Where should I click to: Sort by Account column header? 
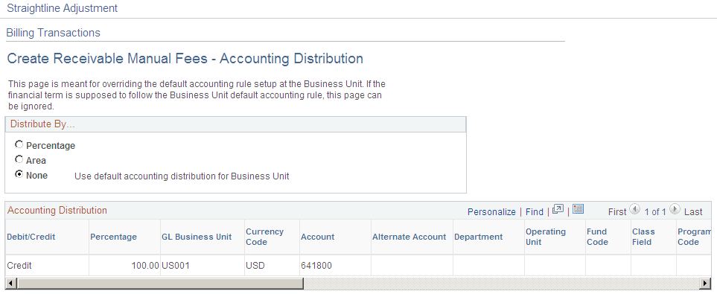(x=317, y=237)
